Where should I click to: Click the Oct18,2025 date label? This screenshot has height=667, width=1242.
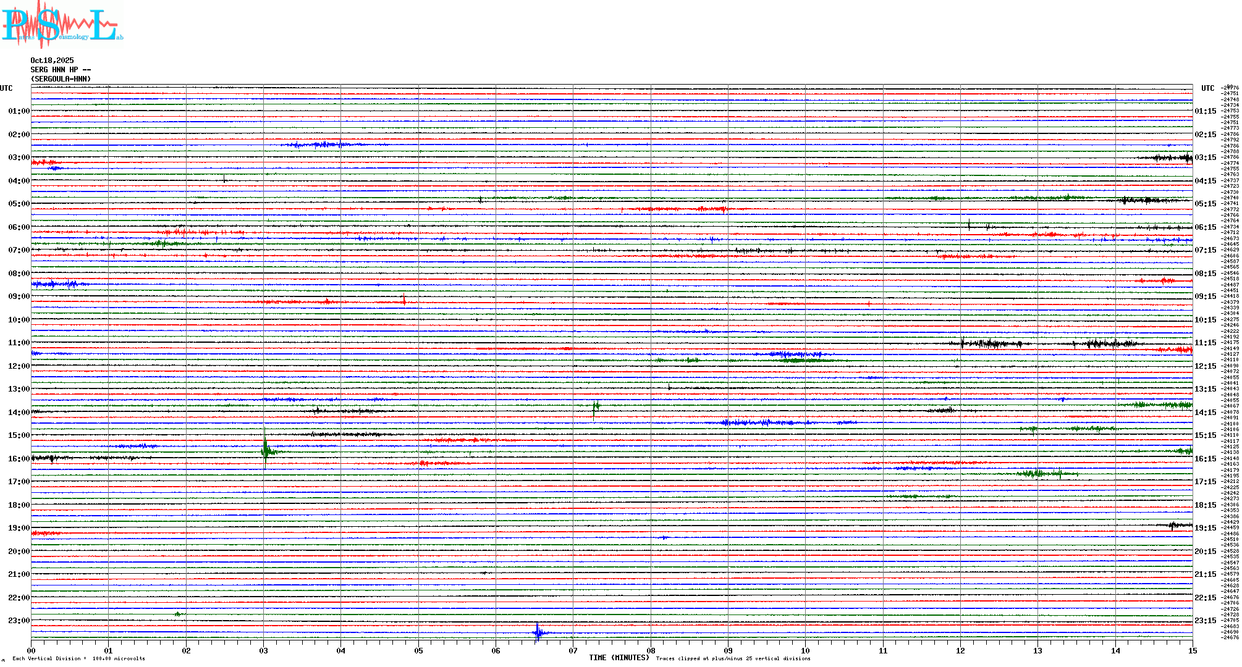[52, 61]
